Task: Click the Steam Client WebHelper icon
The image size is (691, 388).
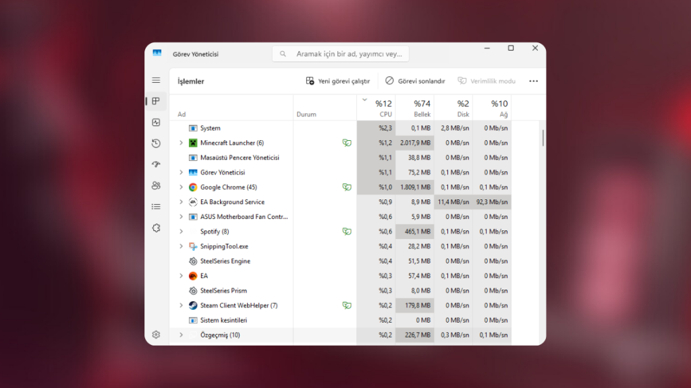Action: [193, 305]
